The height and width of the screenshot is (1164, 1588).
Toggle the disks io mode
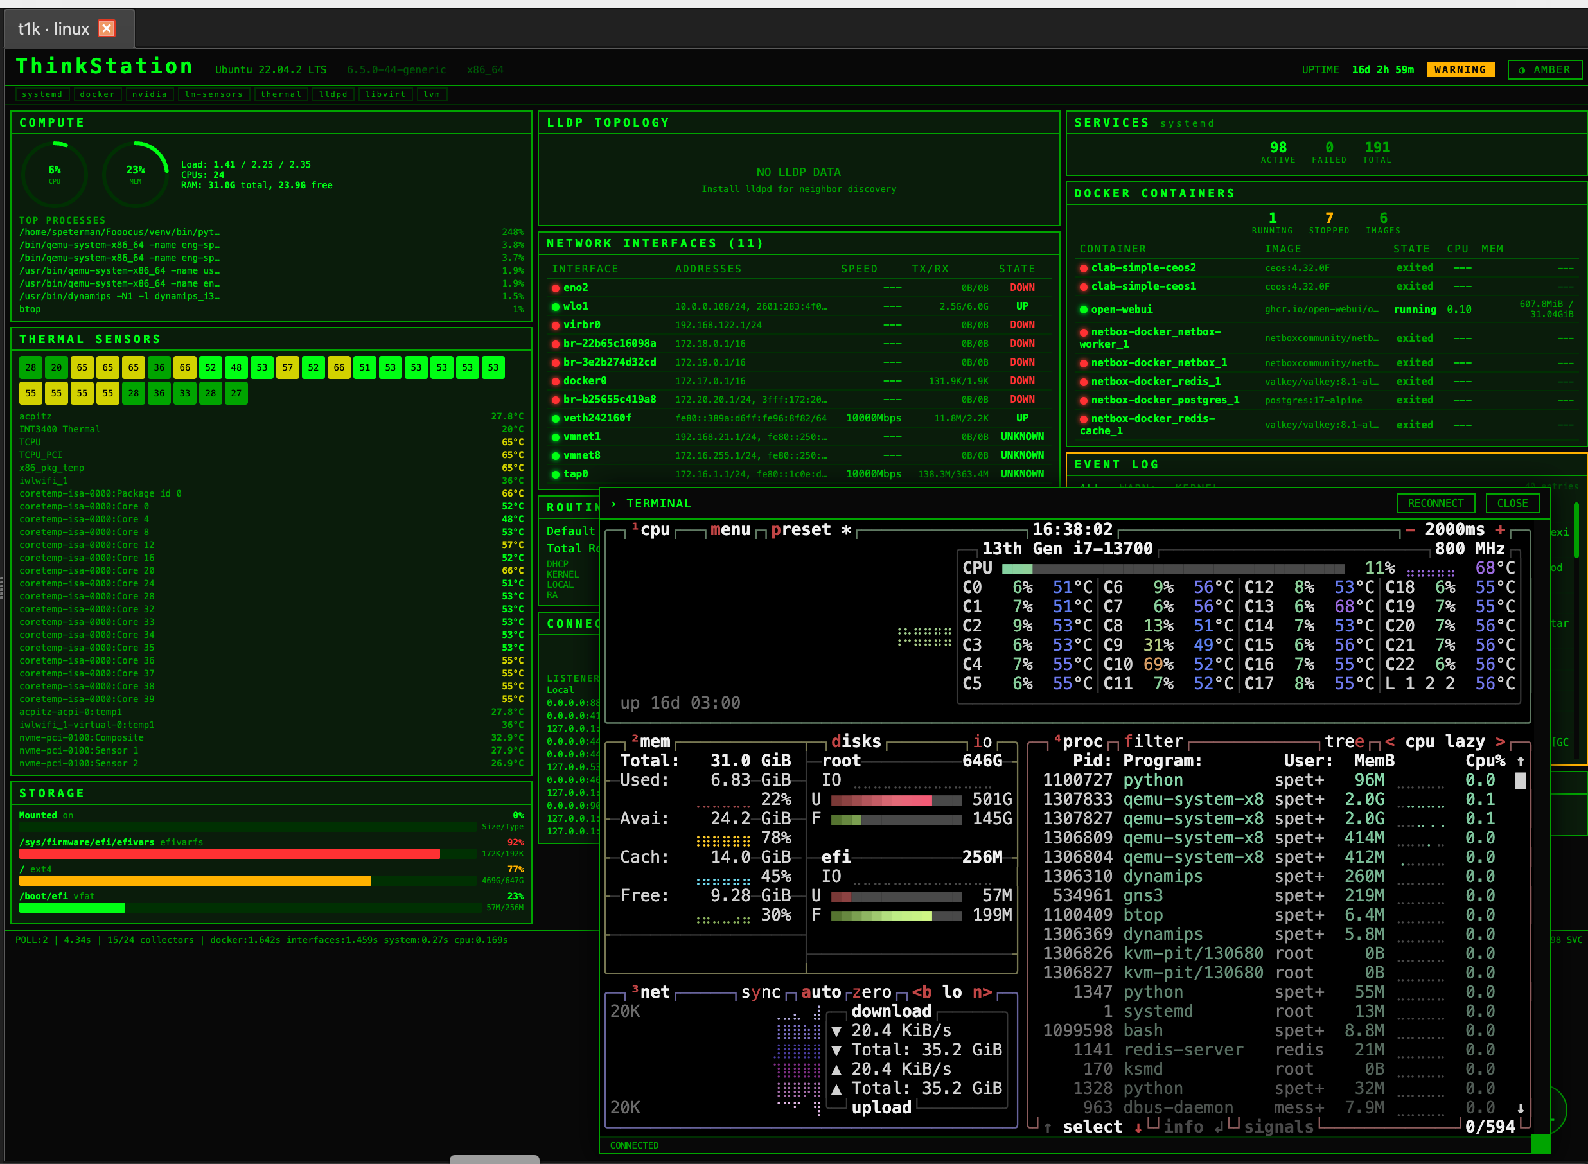click(x=982, y=741)
